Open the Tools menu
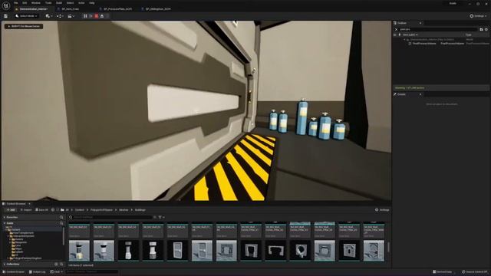 48,3
